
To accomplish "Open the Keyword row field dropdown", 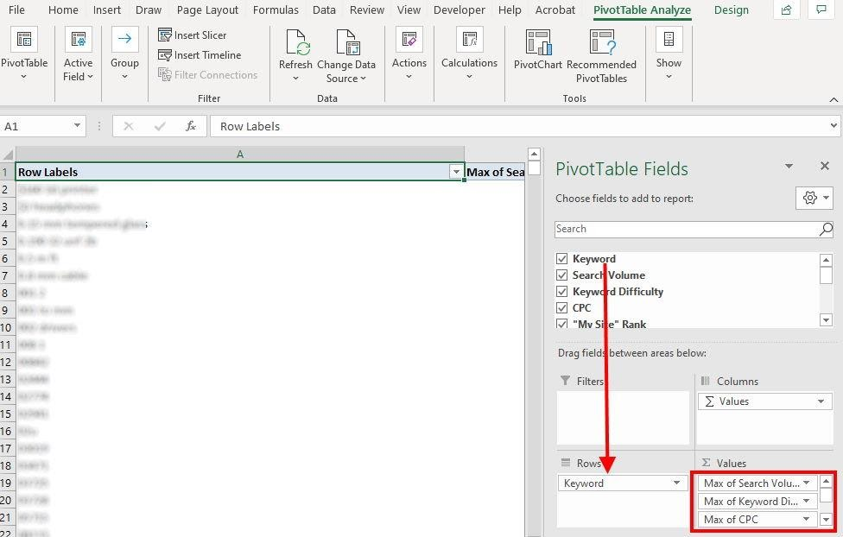I will 677,483.
